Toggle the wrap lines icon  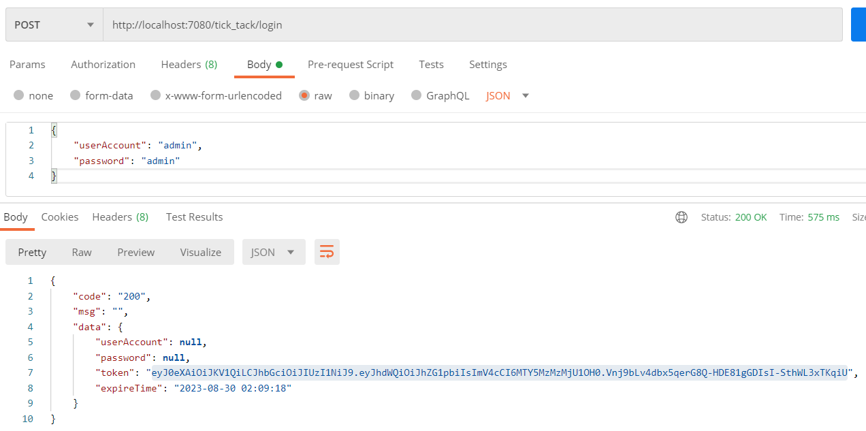point(327,252)
